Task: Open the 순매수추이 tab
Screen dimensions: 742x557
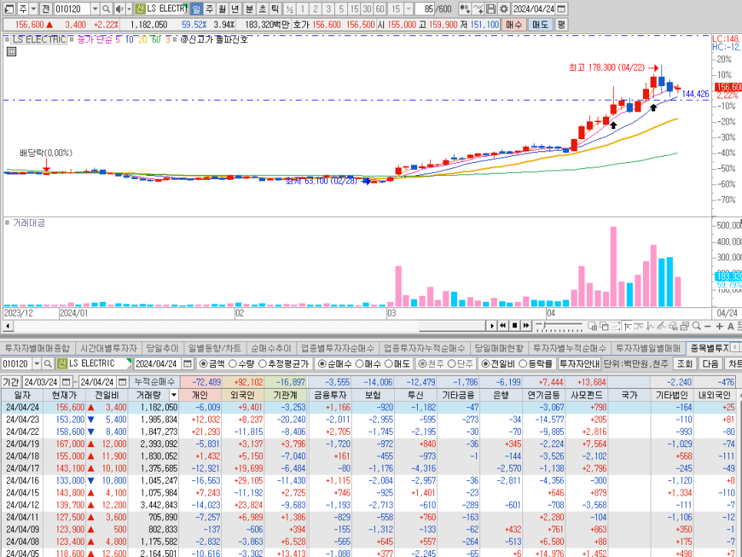Action: [x=271, y=348]
